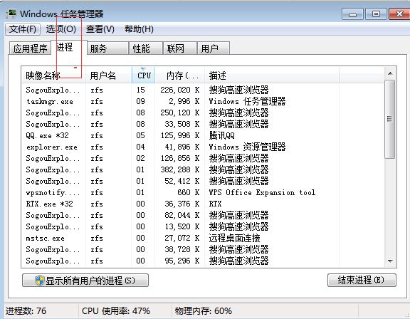Select the QQ.exe *32 process
The image size is (410, 319).
203,135
